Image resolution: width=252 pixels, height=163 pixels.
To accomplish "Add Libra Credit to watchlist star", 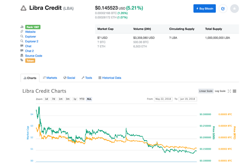I will (x=234, y=8).
